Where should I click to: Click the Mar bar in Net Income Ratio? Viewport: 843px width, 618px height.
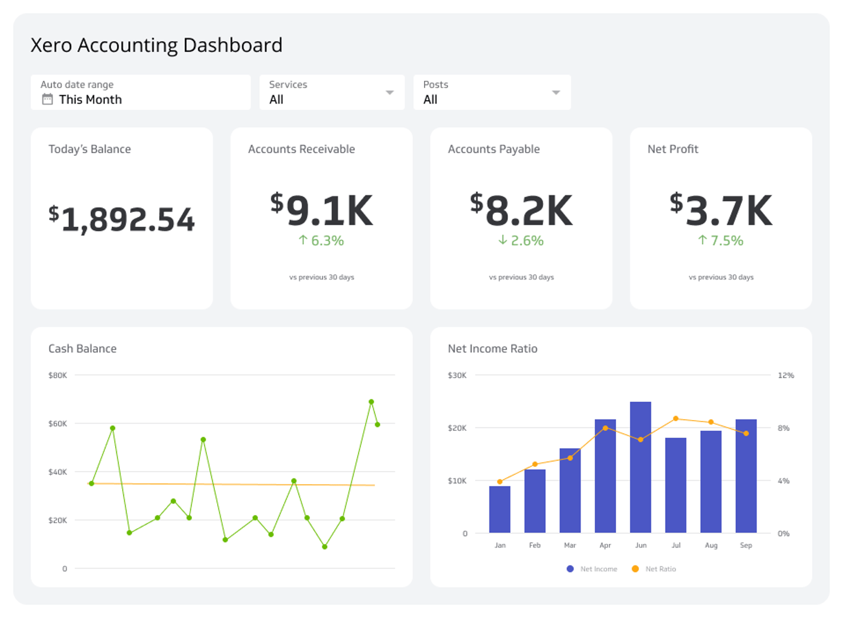[570, 490]
